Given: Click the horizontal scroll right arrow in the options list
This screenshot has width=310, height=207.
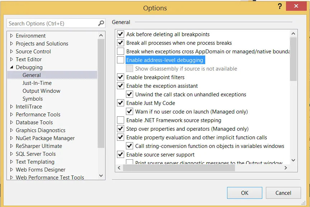Looking at the screenshot, I should [286, 167].
